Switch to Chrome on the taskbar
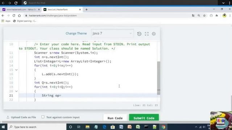Image resolution: width=232 pixels, height=130 pixels. pyautogui.click(x=163, y=127)
